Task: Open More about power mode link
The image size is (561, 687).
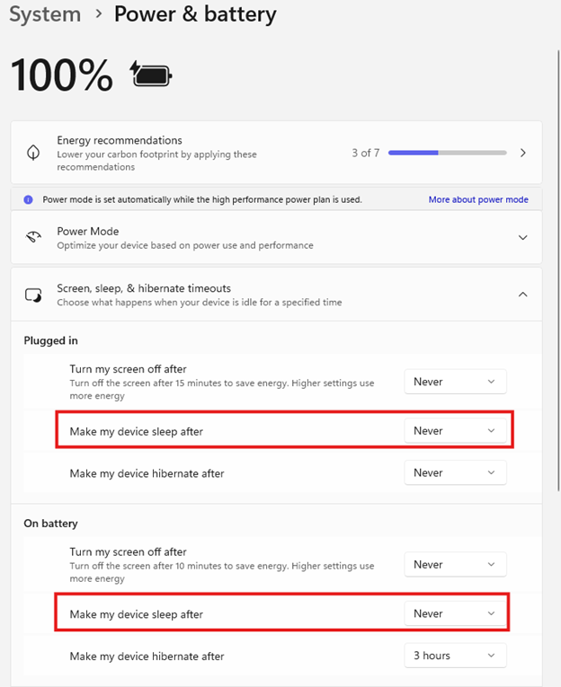Action: click(x=478, y=199)
